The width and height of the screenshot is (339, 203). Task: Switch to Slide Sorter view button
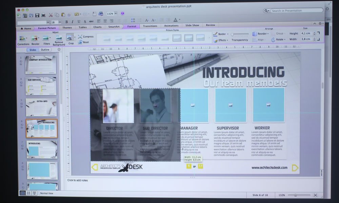[29, 193]
